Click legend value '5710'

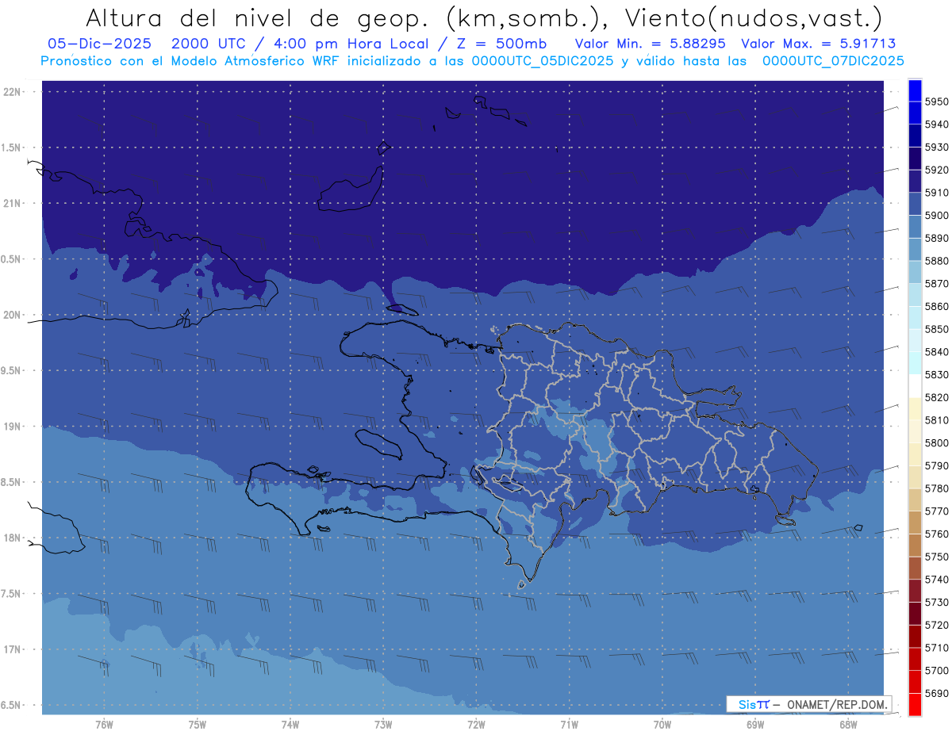click(x=937, y=648)
